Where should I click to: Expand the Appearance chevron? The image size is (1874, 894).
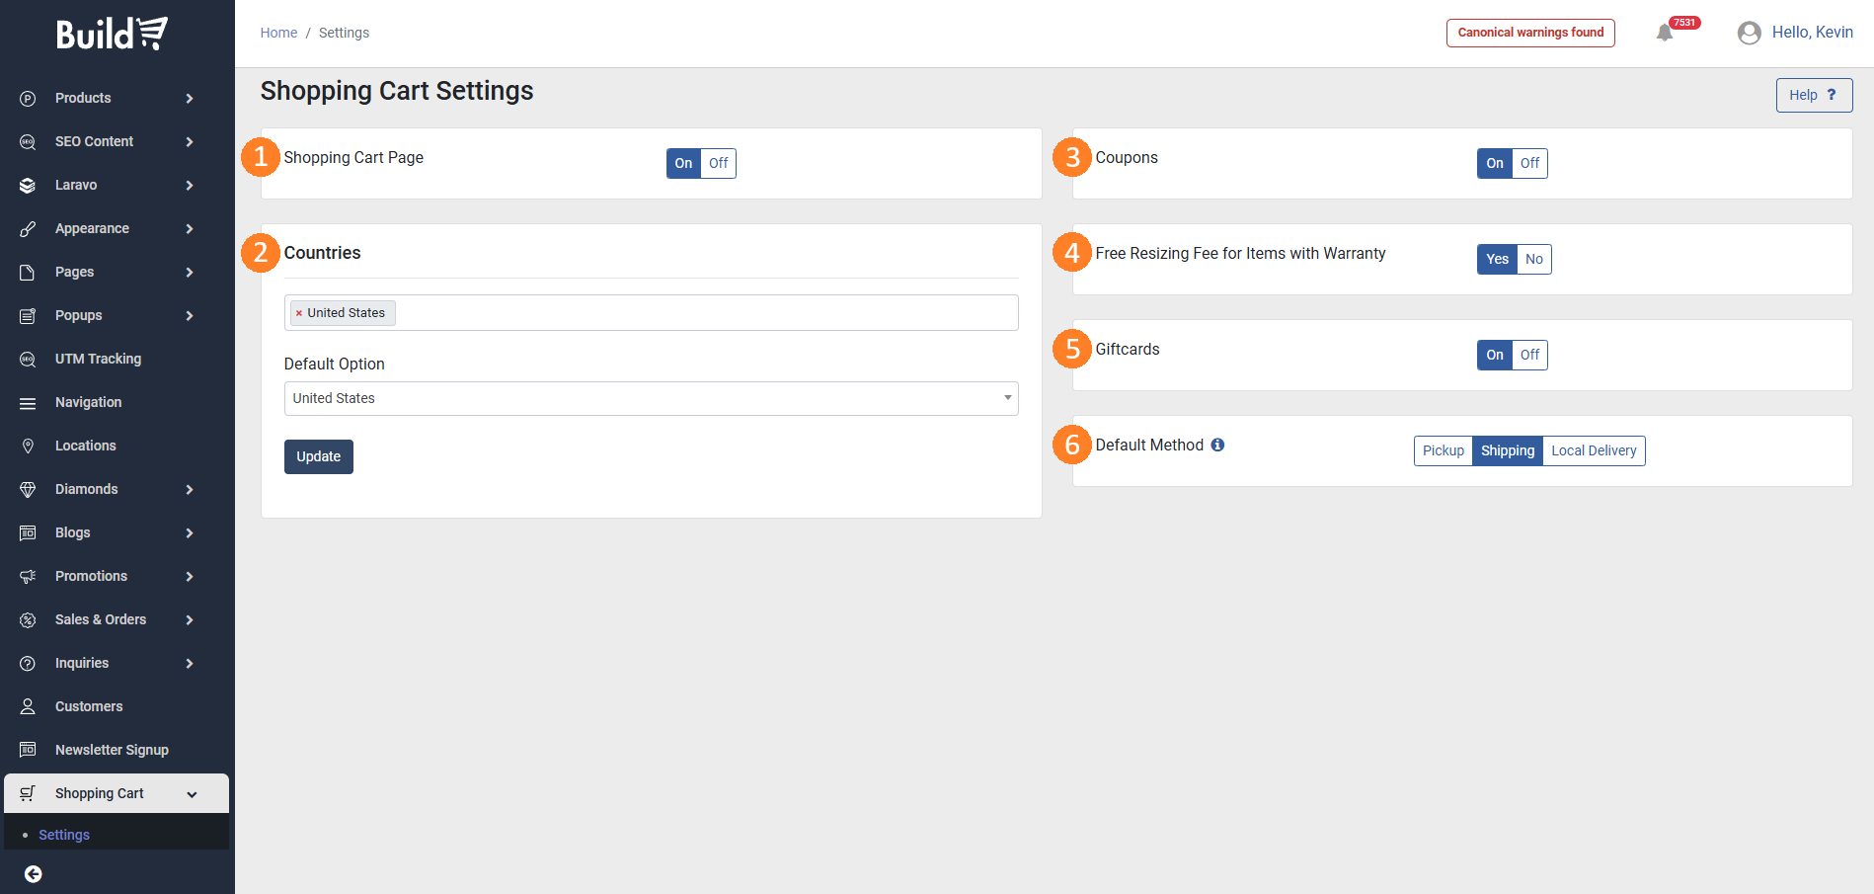click(190, 228)
